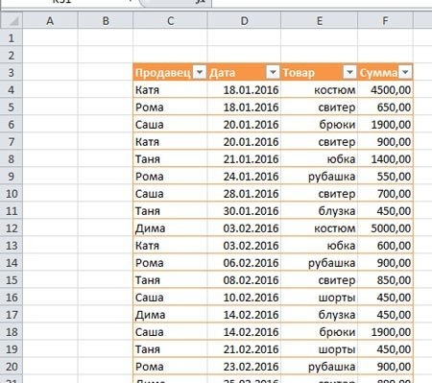Open the Продавец column filter dropdown
The width and height of the screenshot is (432, 383).
pos(200,72)
